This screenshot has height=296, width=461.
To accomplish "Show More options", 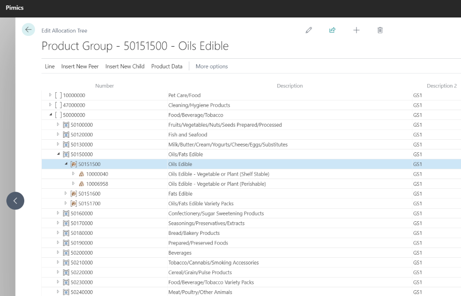I will [x=212, y=66].
